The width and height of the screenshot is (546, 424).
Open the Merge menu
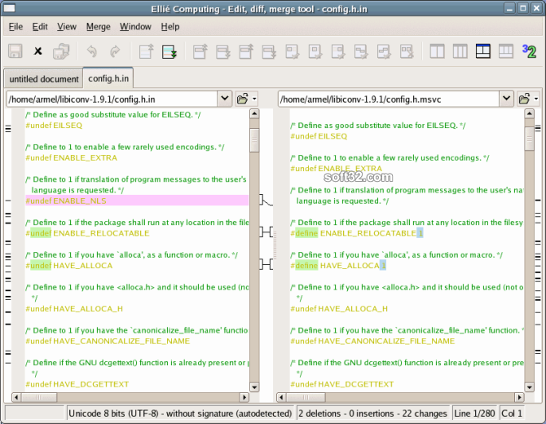coord(98,26)
